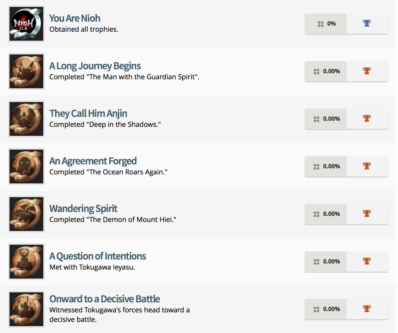Open the Onward to a Decisive Battle trophy link
The image size is (398, 333).
tap(105, 299)
